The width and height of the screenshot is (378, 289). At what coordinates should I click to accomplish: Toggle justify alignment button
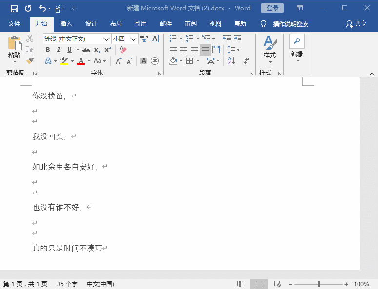click(x=205, y=50)
